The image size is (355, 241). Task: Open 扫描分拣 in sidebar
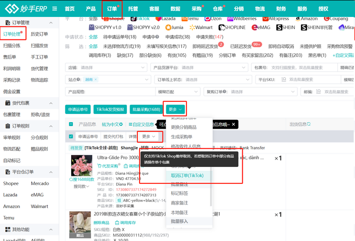click(x=12, y=46)
